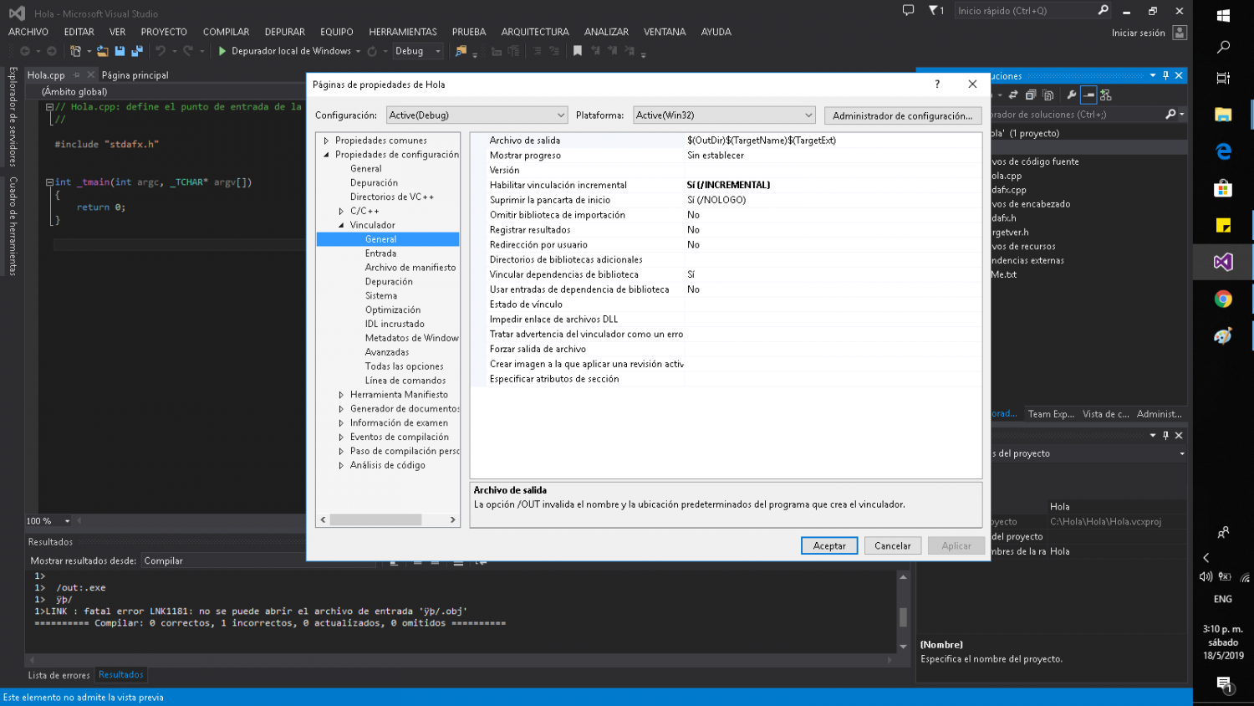Click the Navigate Backward arrow in the toolbar
Viewport: 1254px width, 706px height.
(x=25, y=51)
